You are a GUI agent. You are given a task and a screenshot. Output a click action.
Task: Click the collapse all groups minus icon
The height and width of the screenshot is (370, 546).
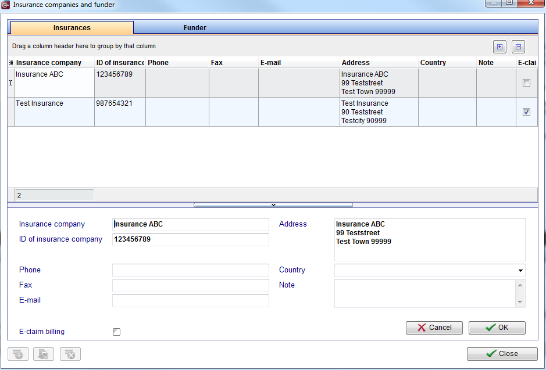click(x=518, y=46)
